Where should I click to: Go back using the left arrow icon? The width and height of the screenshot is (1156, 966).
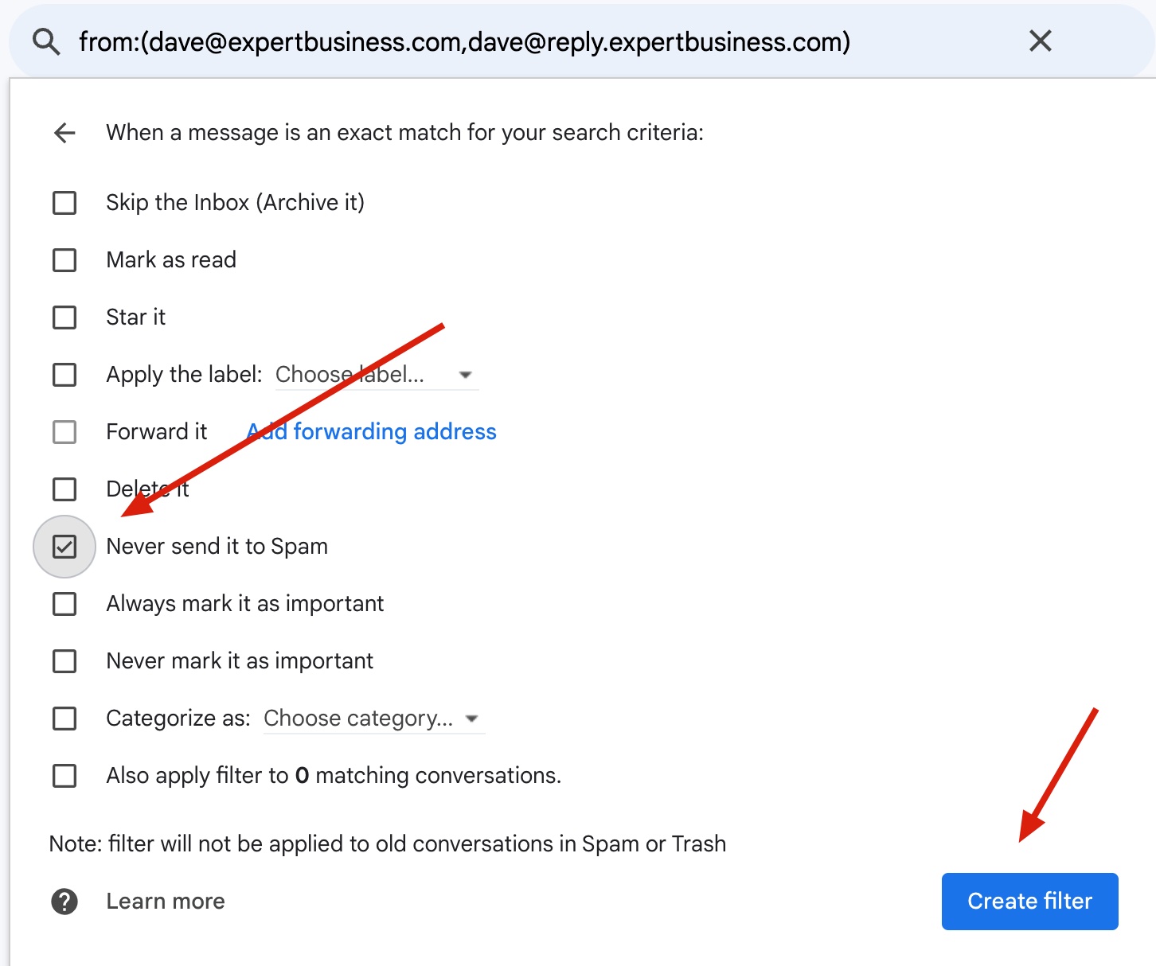64,133
